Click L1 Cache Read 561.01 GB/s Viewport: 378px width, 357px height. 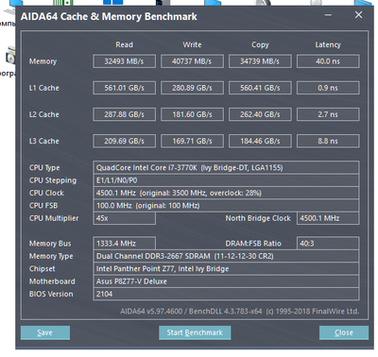pos(124,88)
